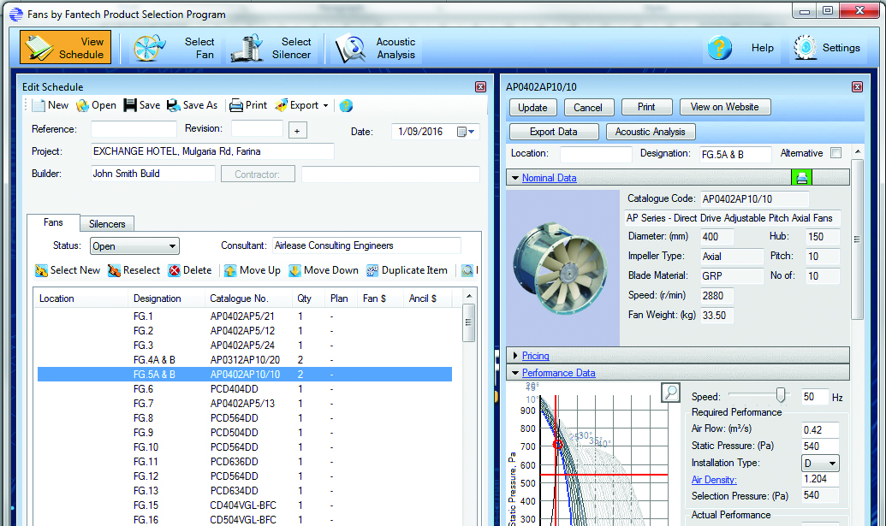Expand the Pricing section arrow
Screen dimensions: 886x526
[x=514, y=356]
